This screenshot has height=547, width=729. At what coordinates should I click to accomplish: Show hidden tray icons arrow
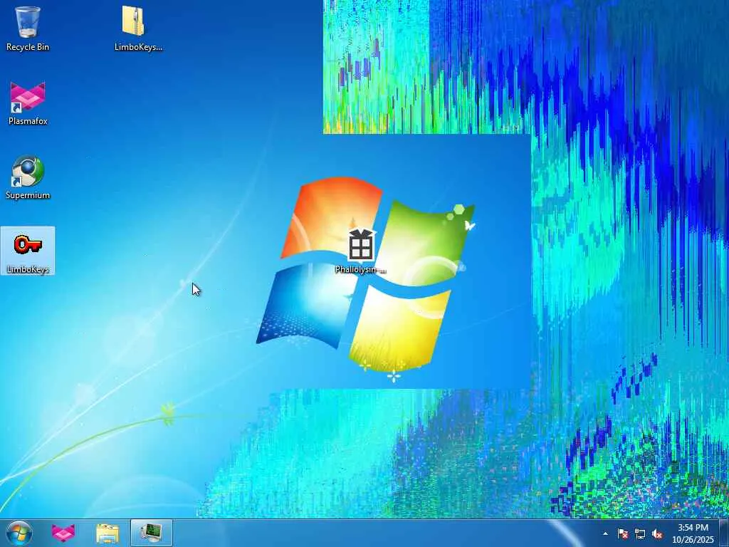605,533
